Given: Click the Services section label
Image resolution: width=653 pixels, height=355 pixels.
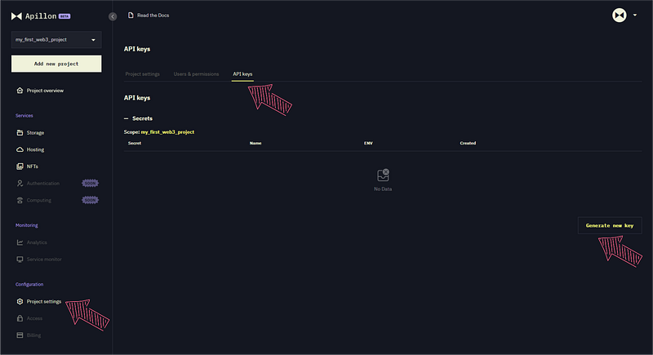Looking at the screenshot, I should [x=24, y=116].
